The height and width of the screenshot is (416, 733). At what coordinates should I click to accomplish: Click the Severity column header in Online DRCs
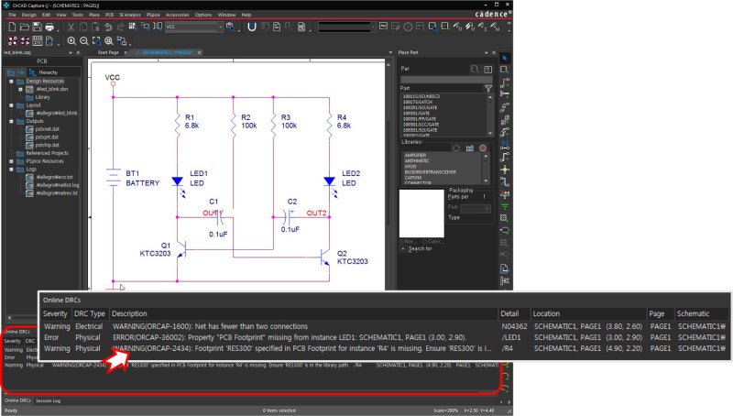point(55,313)
